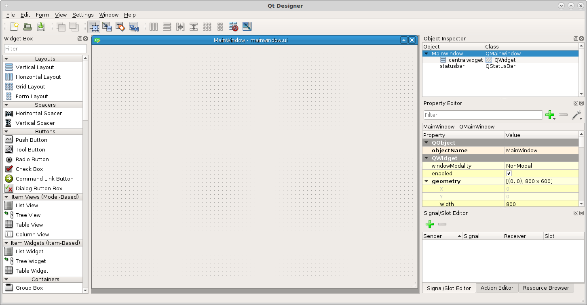
Task: Collapse MainWindow node in Object Inspector
Action: [427, 53]
